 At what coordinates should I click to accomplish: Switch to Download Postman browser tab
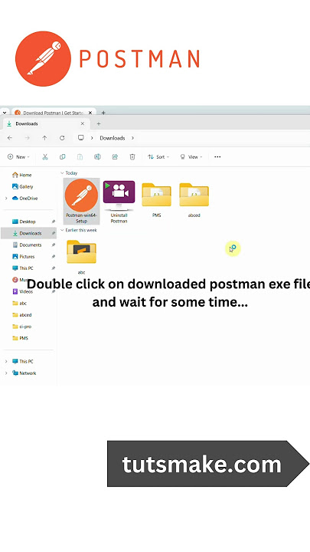[x=54, y=113]
